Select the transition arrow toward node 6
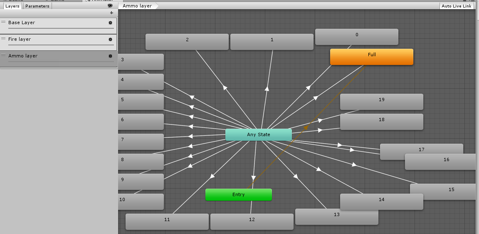This screenshot has width=479, height=234. [191, 126]
